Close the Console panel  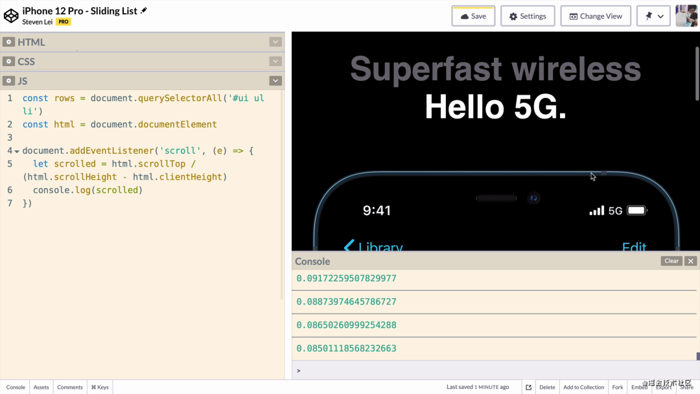click(691, 261)
